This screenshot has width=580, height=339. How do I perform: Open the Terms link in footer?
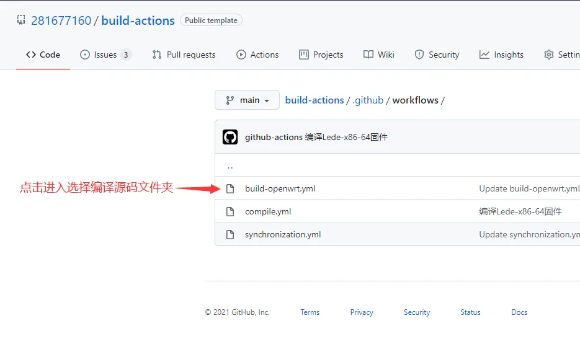point(310,312)
